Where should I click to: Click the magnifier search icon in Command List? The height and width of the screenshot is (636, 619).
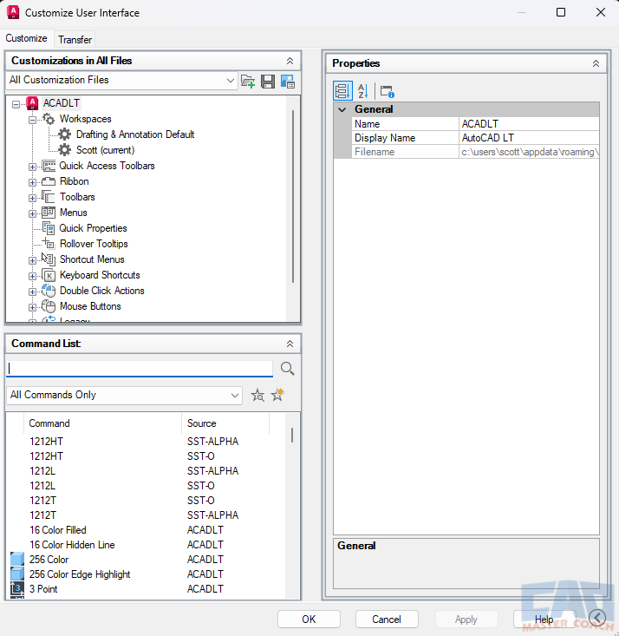(288, 369)
